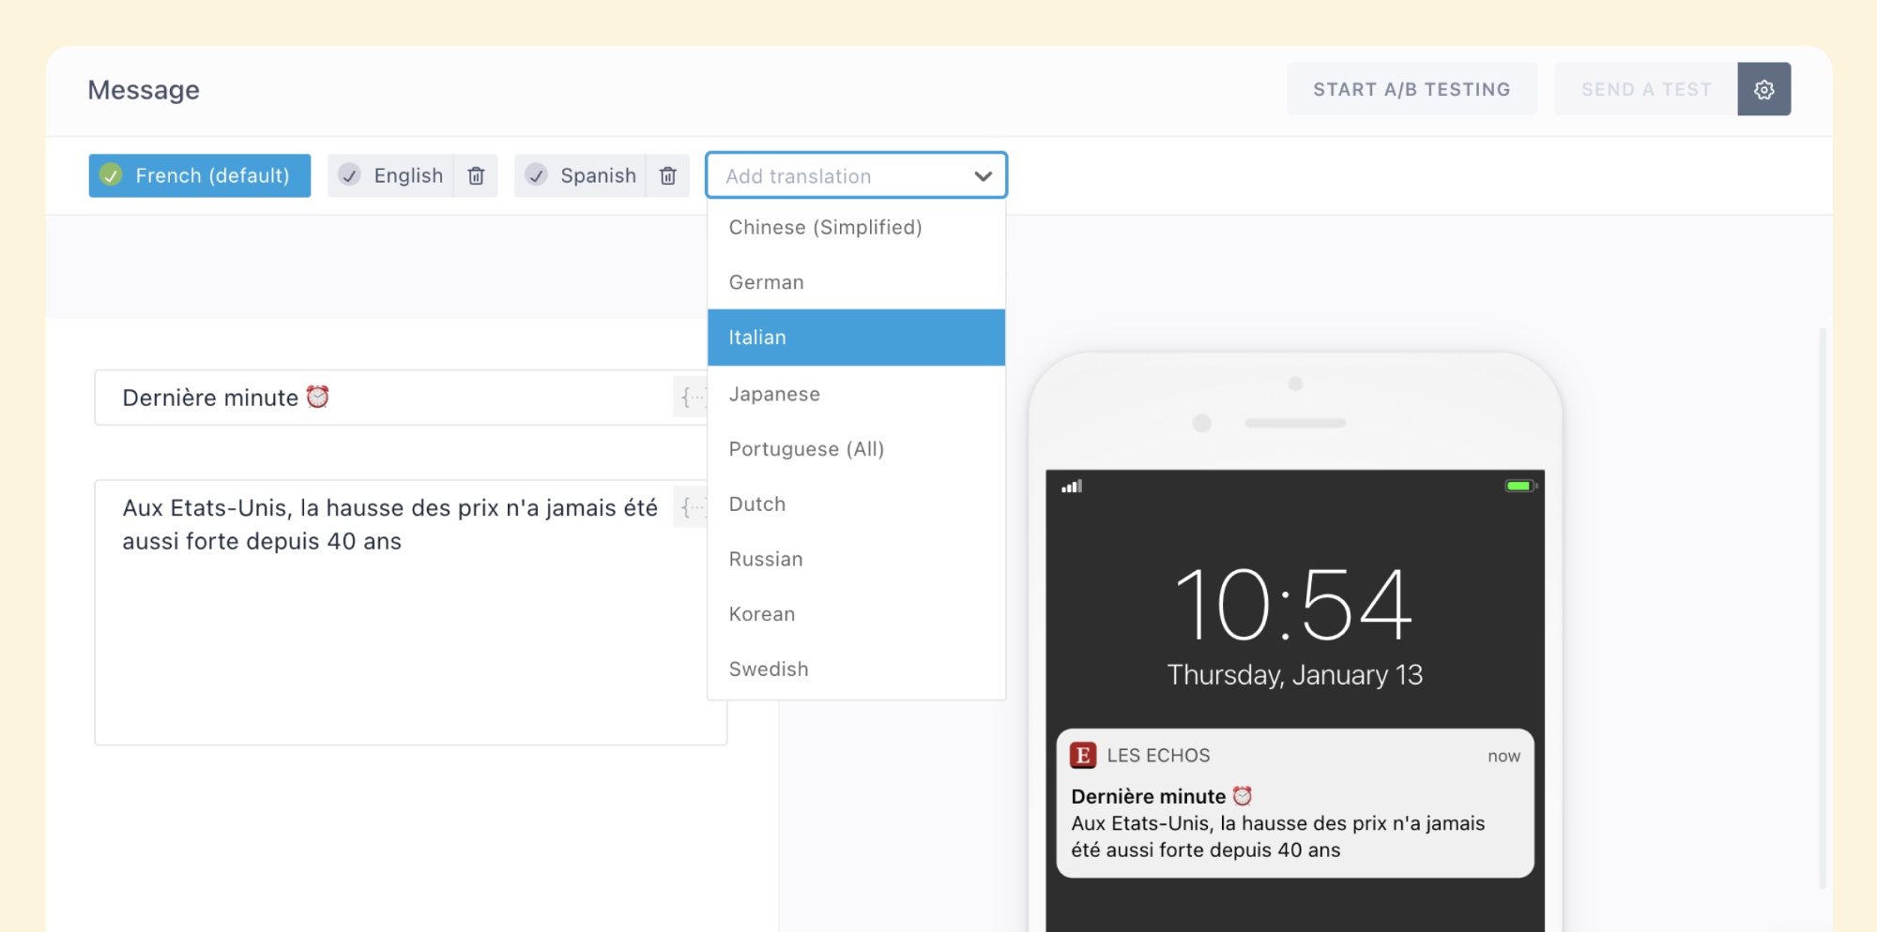The height and width of the screenshot is (932, 1877).
Task: Click the 'now' timestamp in notification
Action: tap(1503, 757)
